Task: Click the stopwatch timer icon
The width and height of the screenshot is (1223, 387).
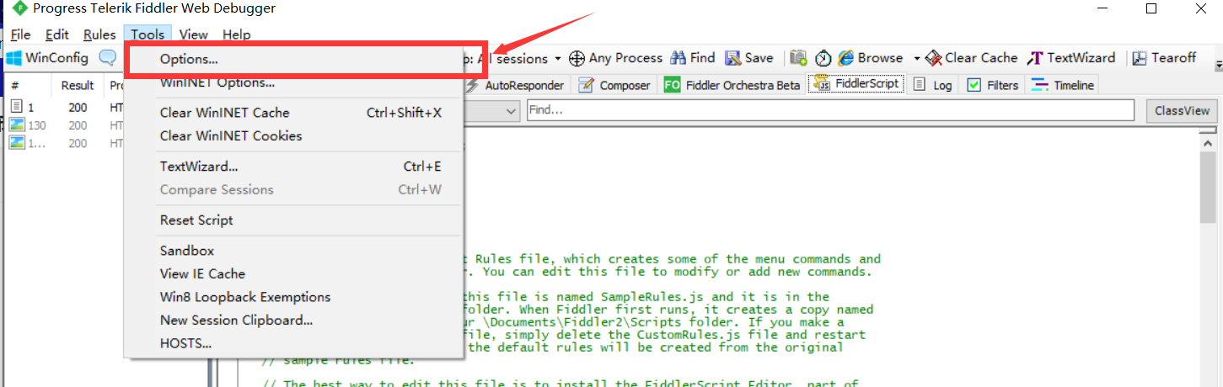Action: [x=823, y=58]
